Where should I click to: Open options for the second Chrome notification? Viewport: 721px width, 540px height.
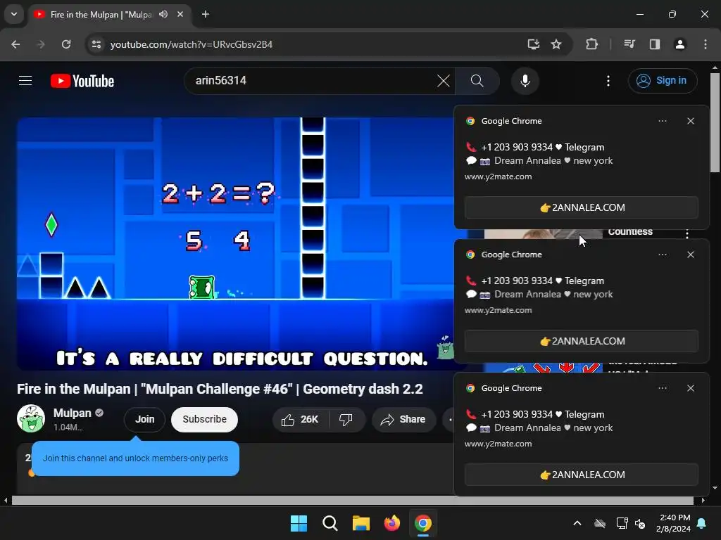point(663,255)
